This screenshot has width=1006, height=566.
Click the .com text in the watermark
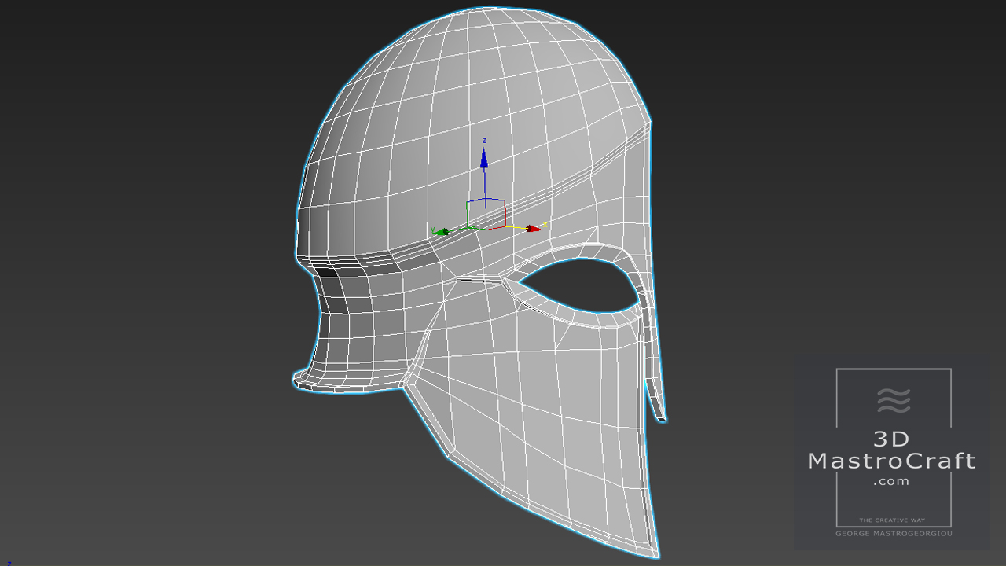pyautogui.click(x=891, y=481)
